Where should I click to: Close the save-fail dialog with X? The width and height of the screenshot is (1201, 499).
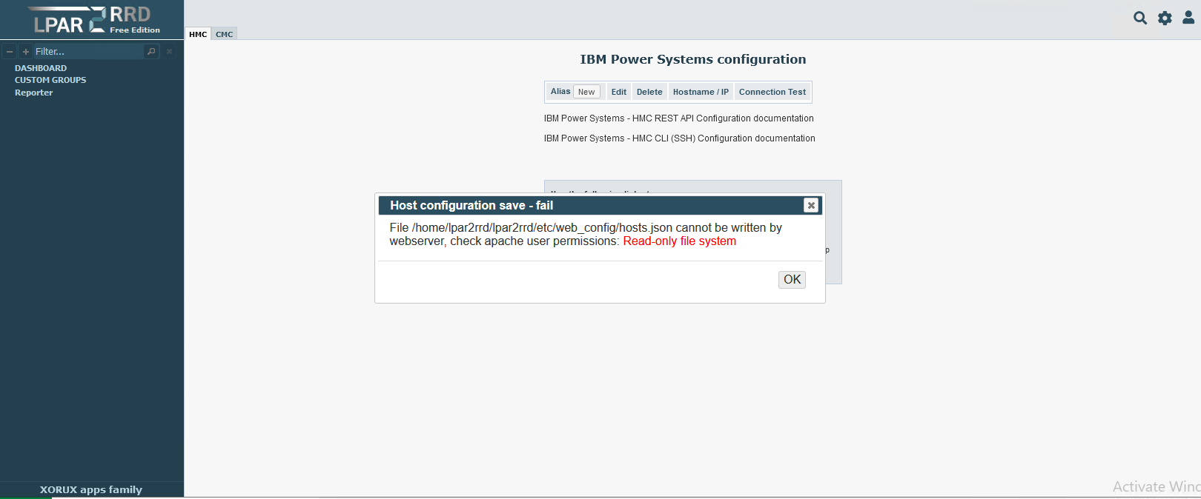point(811,205)
